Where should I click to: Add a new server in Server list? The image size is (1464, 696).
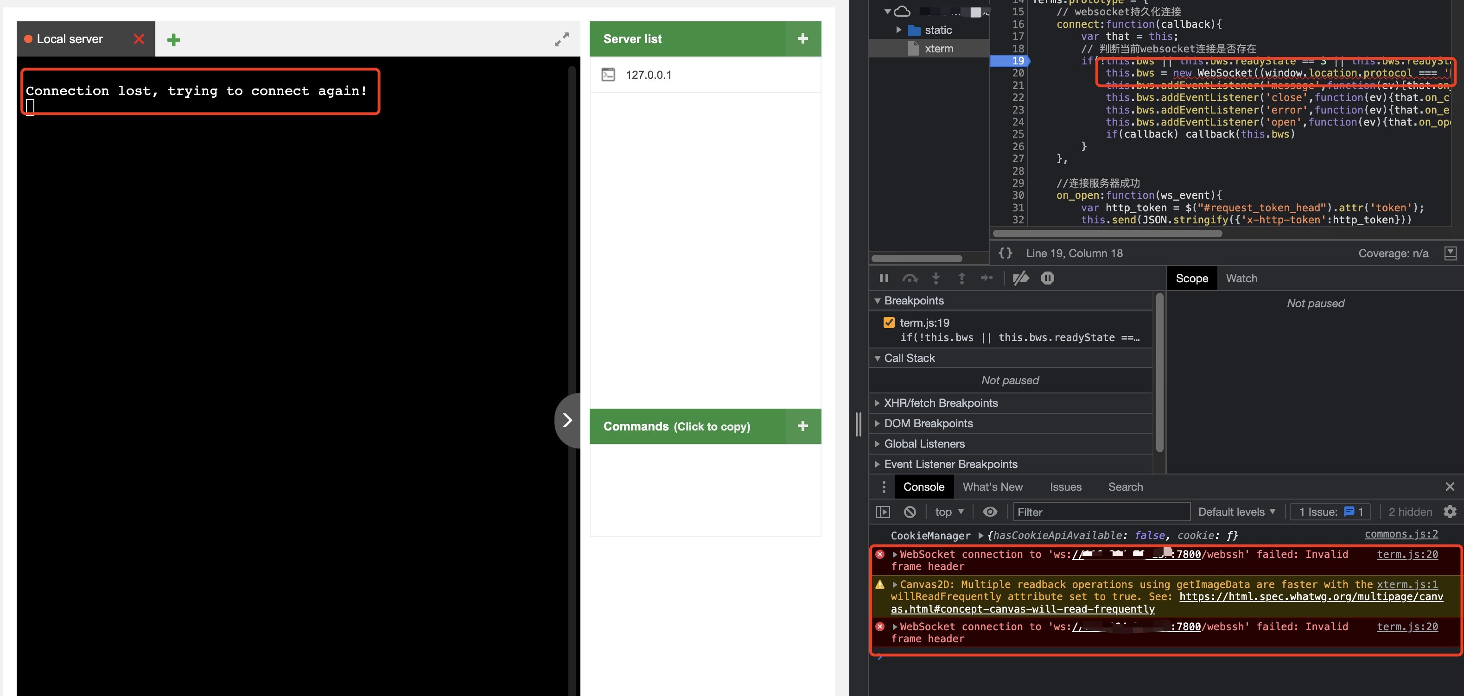[802, 38]
